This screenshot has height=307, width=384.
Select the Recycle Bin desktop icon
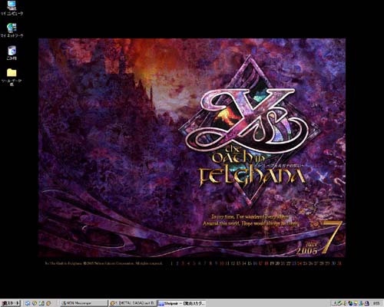pyautogui.click(x=12, y=53)
